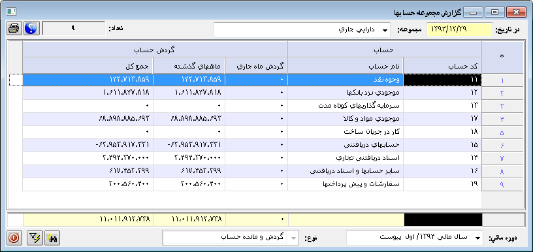533x252 pixels.
Task: Click the binoculars search icon
Action: pyautogui.click(x=52, y=238)
